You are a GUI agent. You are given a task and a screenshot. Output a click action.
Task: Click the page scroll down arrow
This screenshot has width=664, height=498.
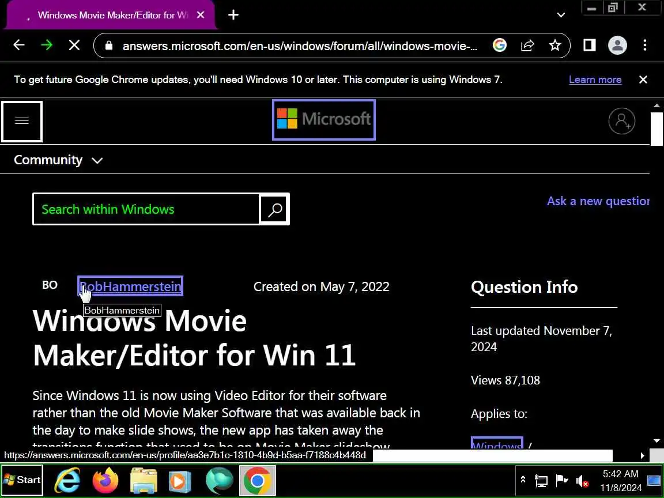[657, 441]
